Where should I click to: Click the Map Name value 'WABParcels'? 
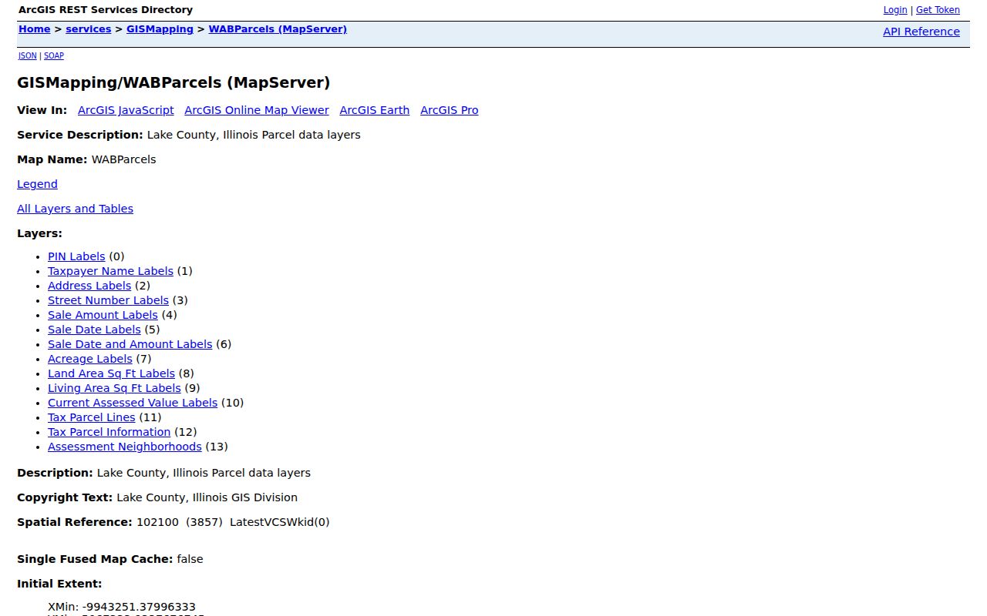click(123, 159)
